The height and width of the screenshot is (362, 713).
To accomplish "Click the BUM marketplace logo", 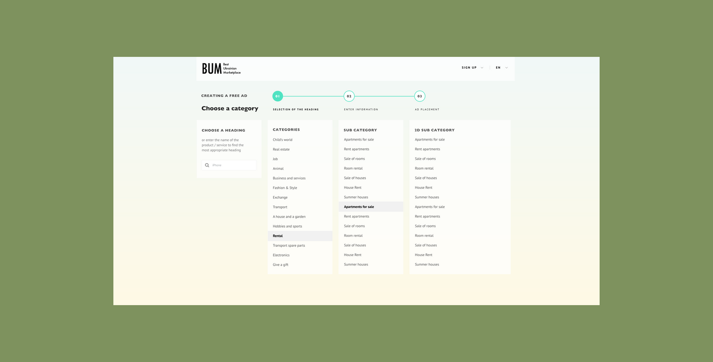I will (221, 68).
